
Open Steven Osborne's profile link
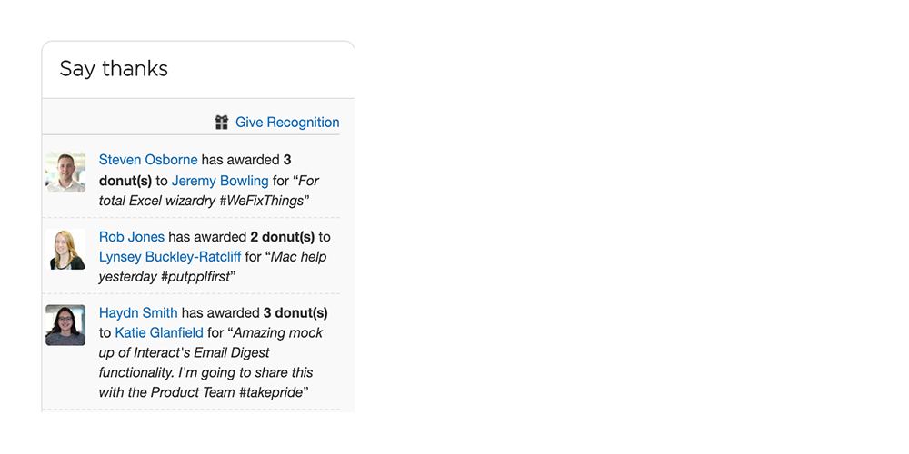(x=148, y=160)
